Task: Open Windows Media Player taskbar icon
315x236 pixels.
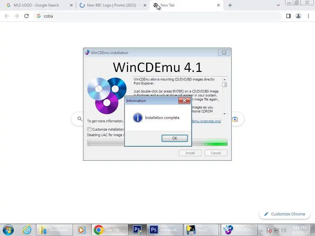Action: point(82,230)
